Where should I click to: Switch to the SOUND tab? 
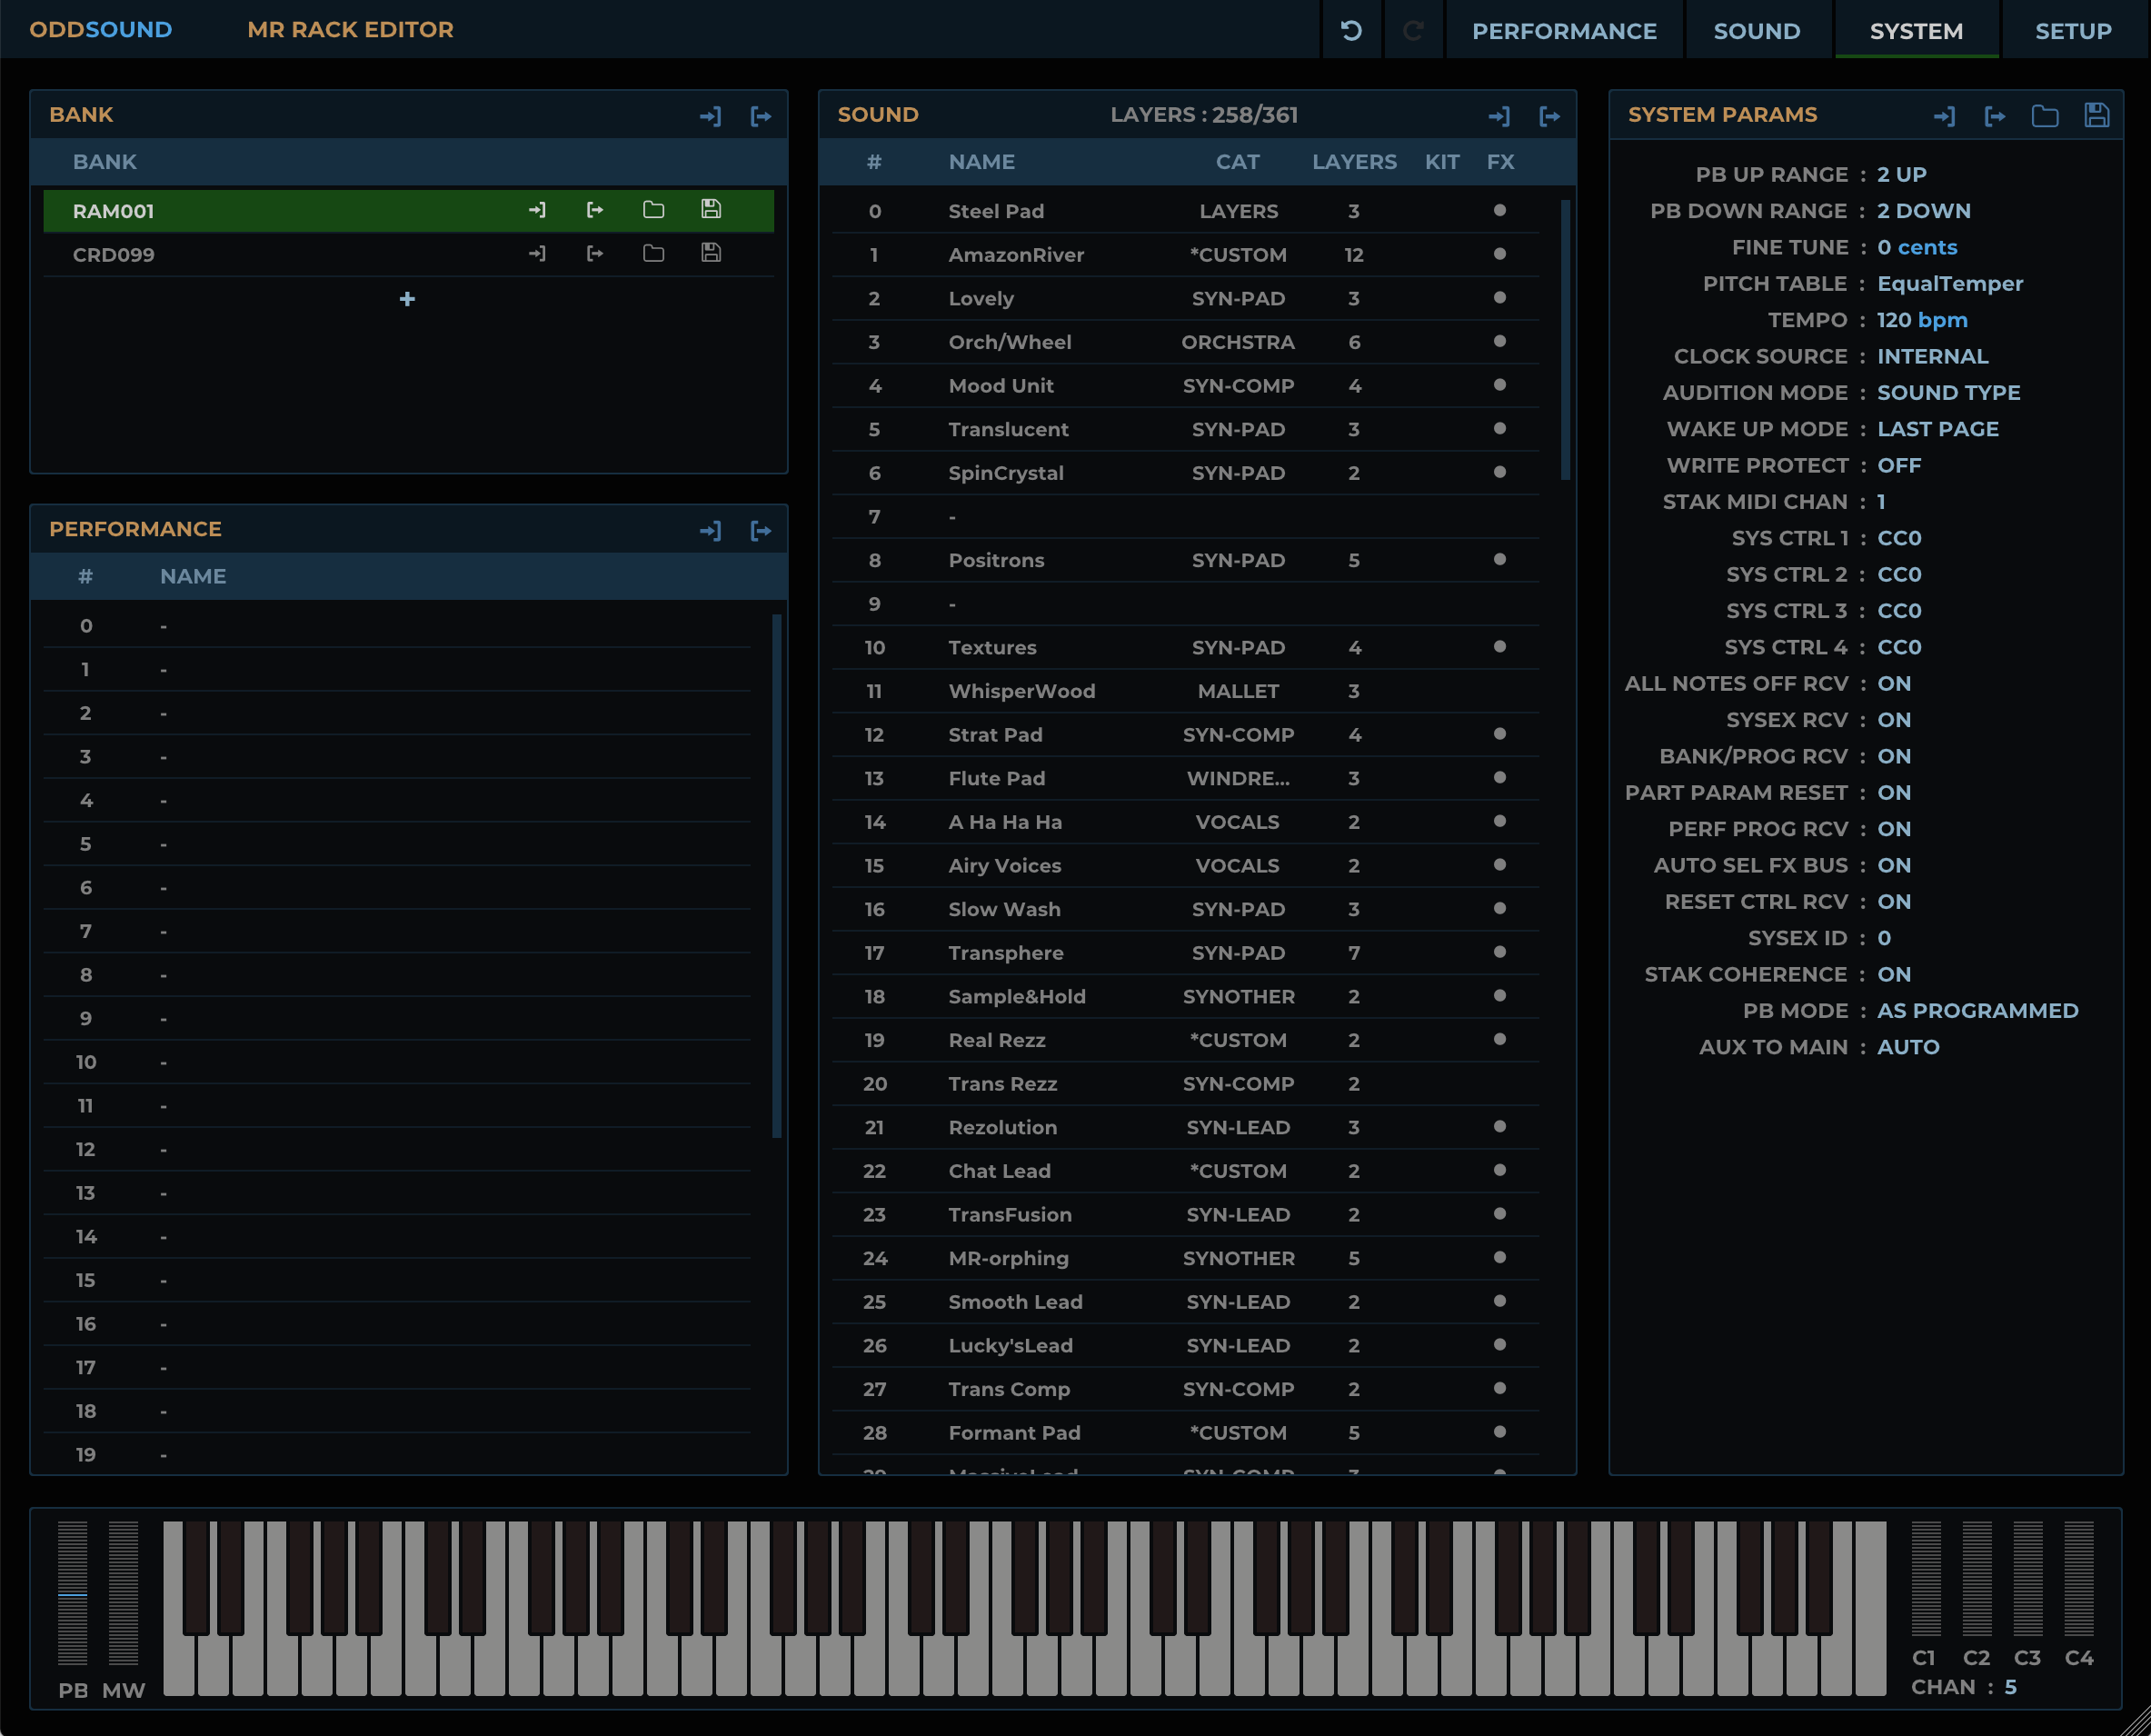tap(1757, 31)
